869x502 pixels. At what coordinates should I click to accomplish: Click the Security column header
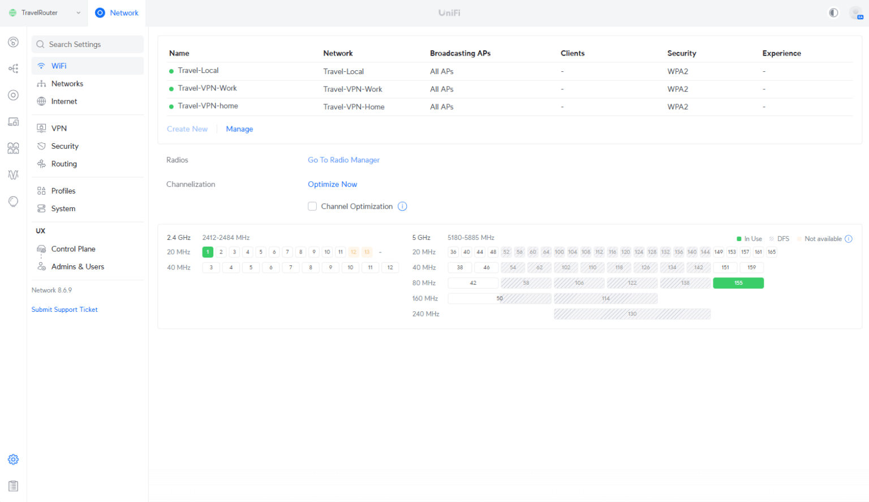point(682,53)
